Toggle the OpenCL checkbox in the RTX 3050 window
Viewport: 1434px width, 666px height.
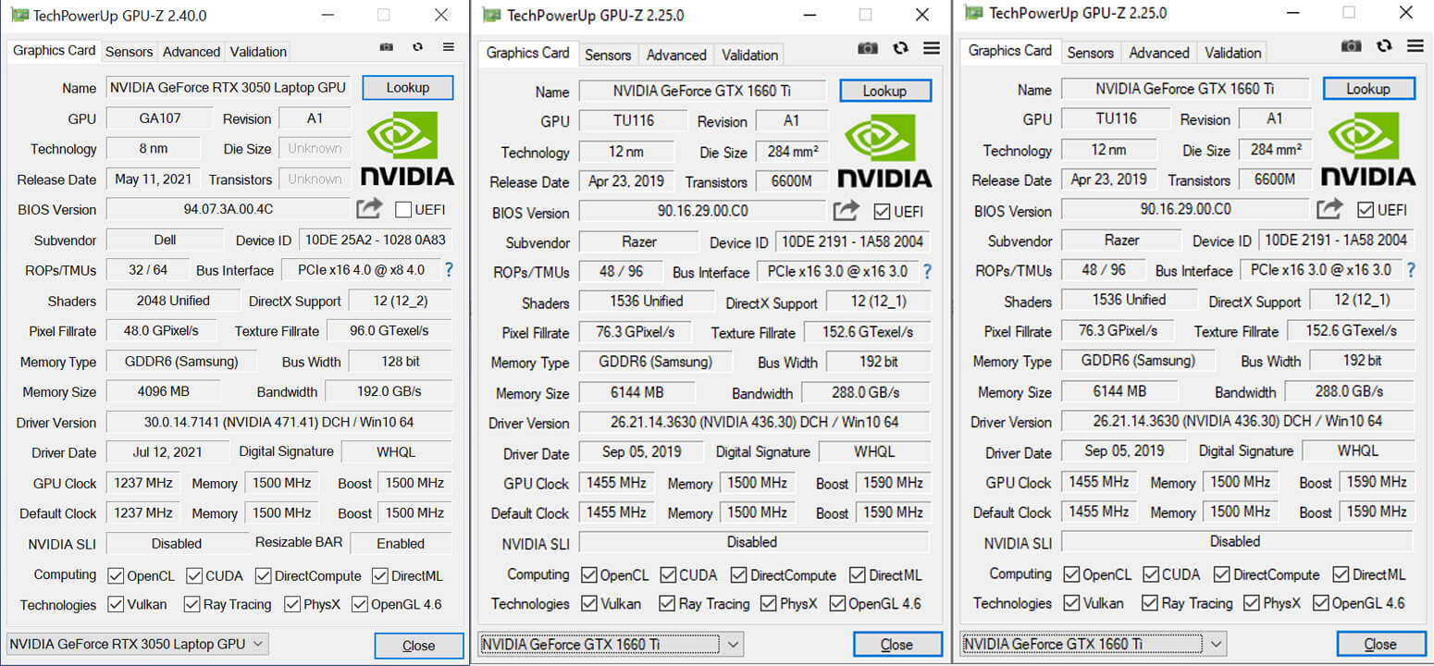point(116,575)
